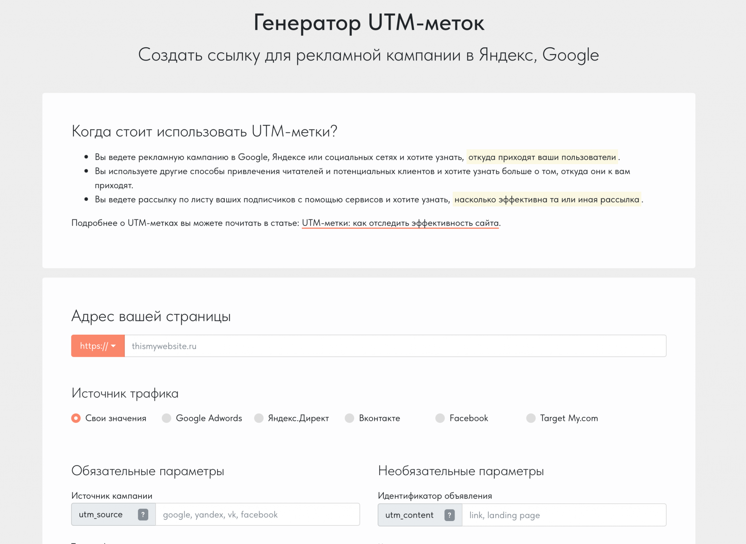
Task: Focus the page address input field
Action: (395, 346)
